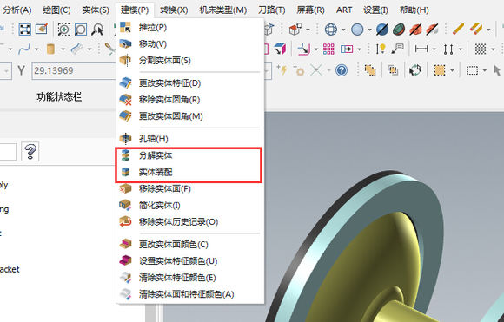
Task: Click the lightning bolt AutoCursor icon
Action: 282,69
